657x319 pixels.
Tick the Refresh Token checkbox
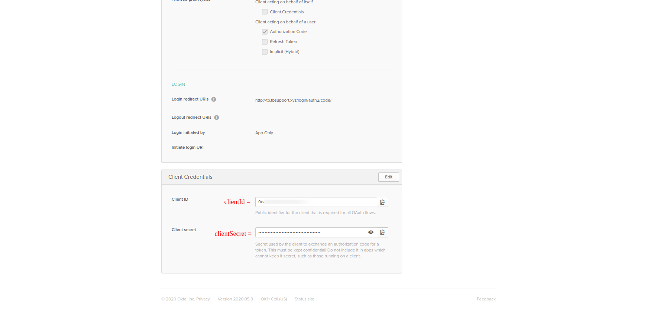265,42
